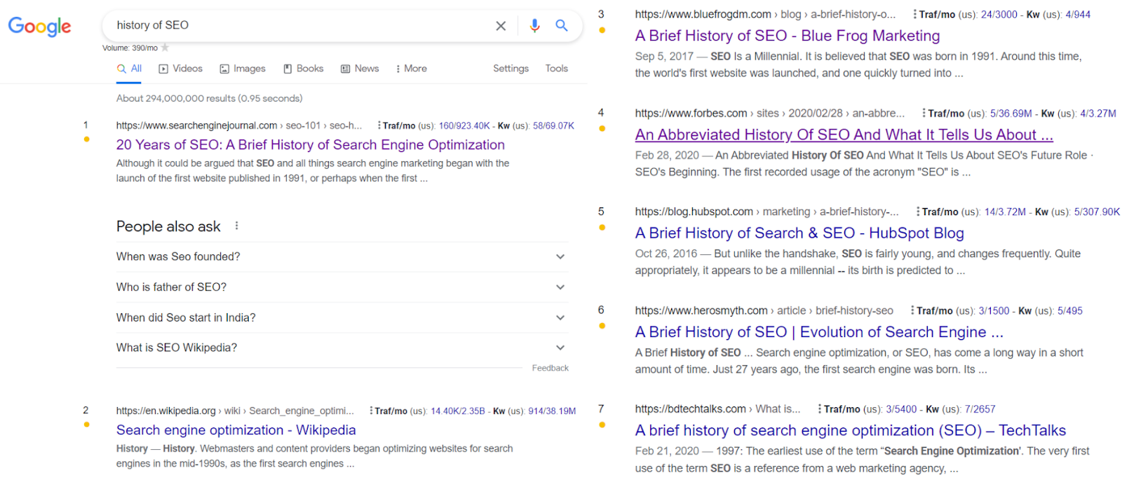1122x487 pixels.
Task: Start voice search with microphone icon
Action: 534,26
